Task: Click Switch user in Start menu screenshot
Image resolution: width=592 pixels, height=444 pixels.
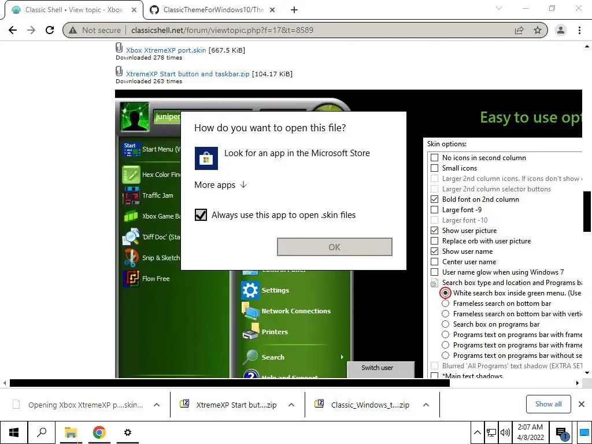Action: pos(377,368)
